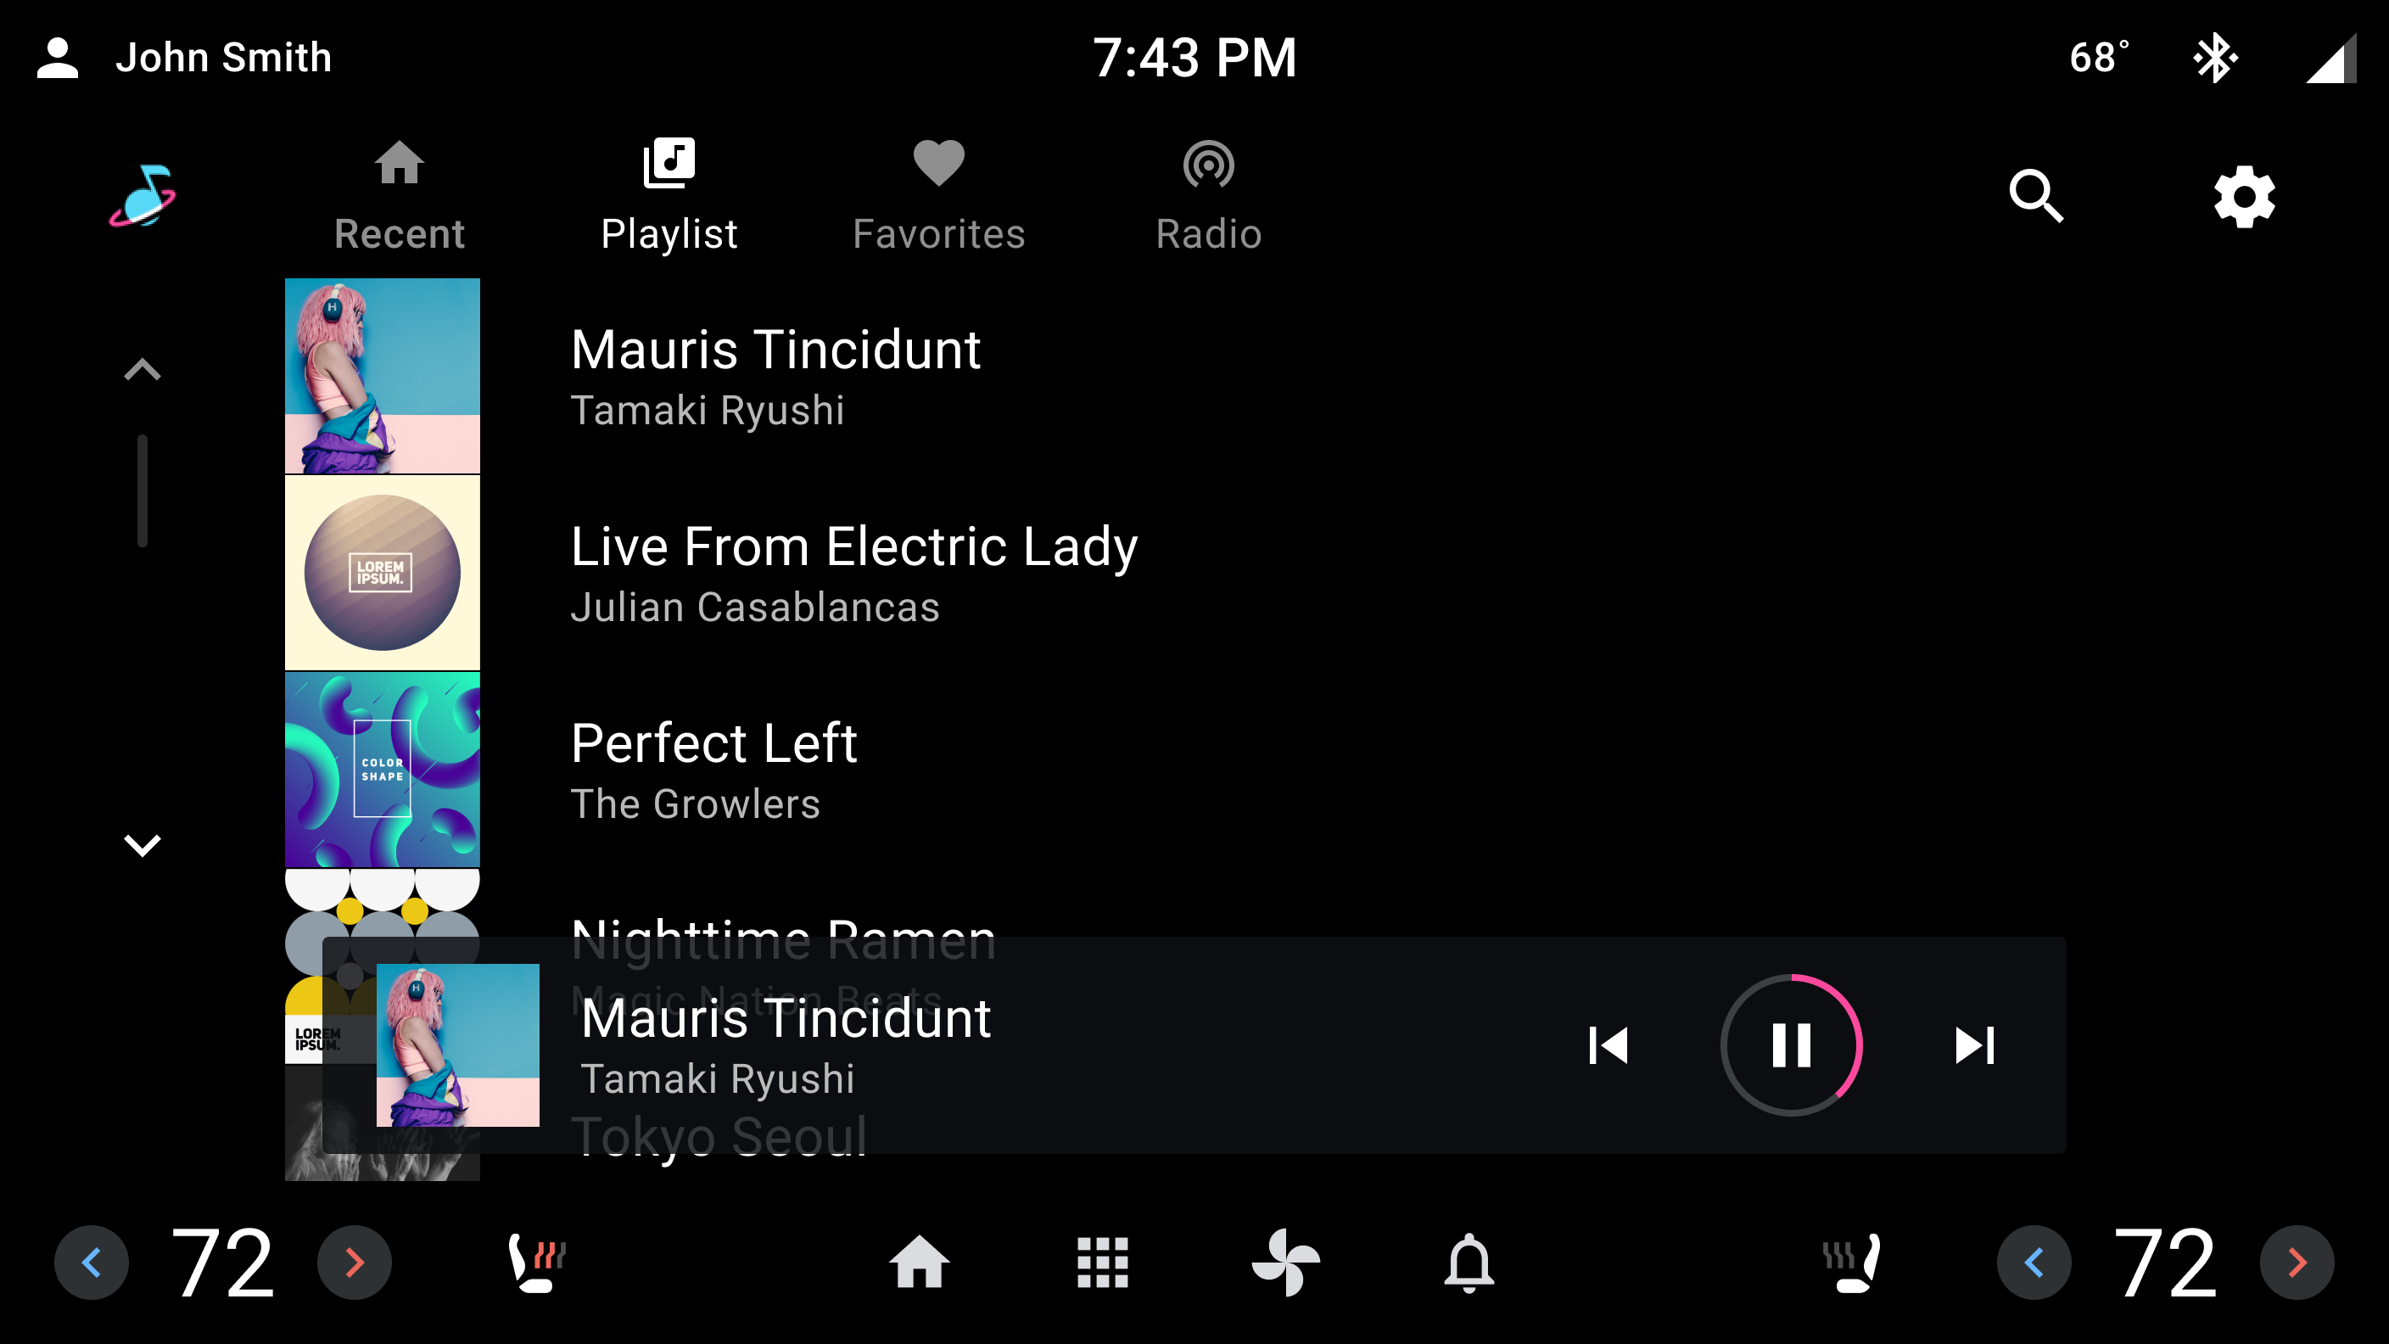
Task: Open search by tapping magnifier icon
Action: (x=2039, y=195)
